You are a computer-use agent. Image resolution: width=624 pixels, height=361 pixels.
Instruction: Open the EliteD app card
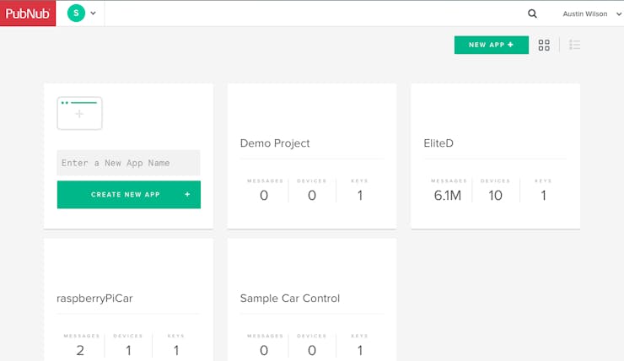click(495, 156)
